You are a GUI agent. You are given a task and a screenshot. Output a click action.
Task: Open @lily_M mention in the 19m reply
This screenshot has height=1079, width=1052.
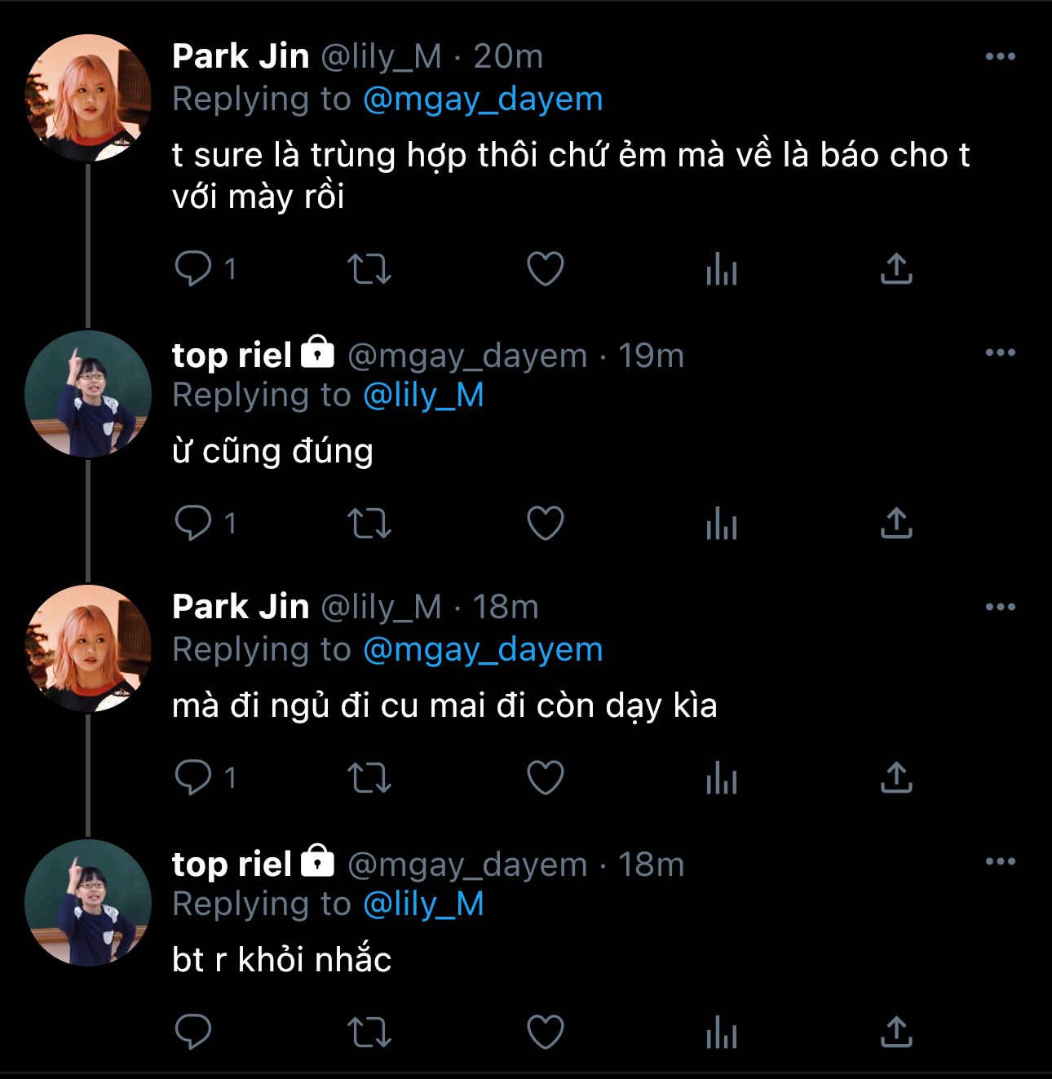coord(423,396)
